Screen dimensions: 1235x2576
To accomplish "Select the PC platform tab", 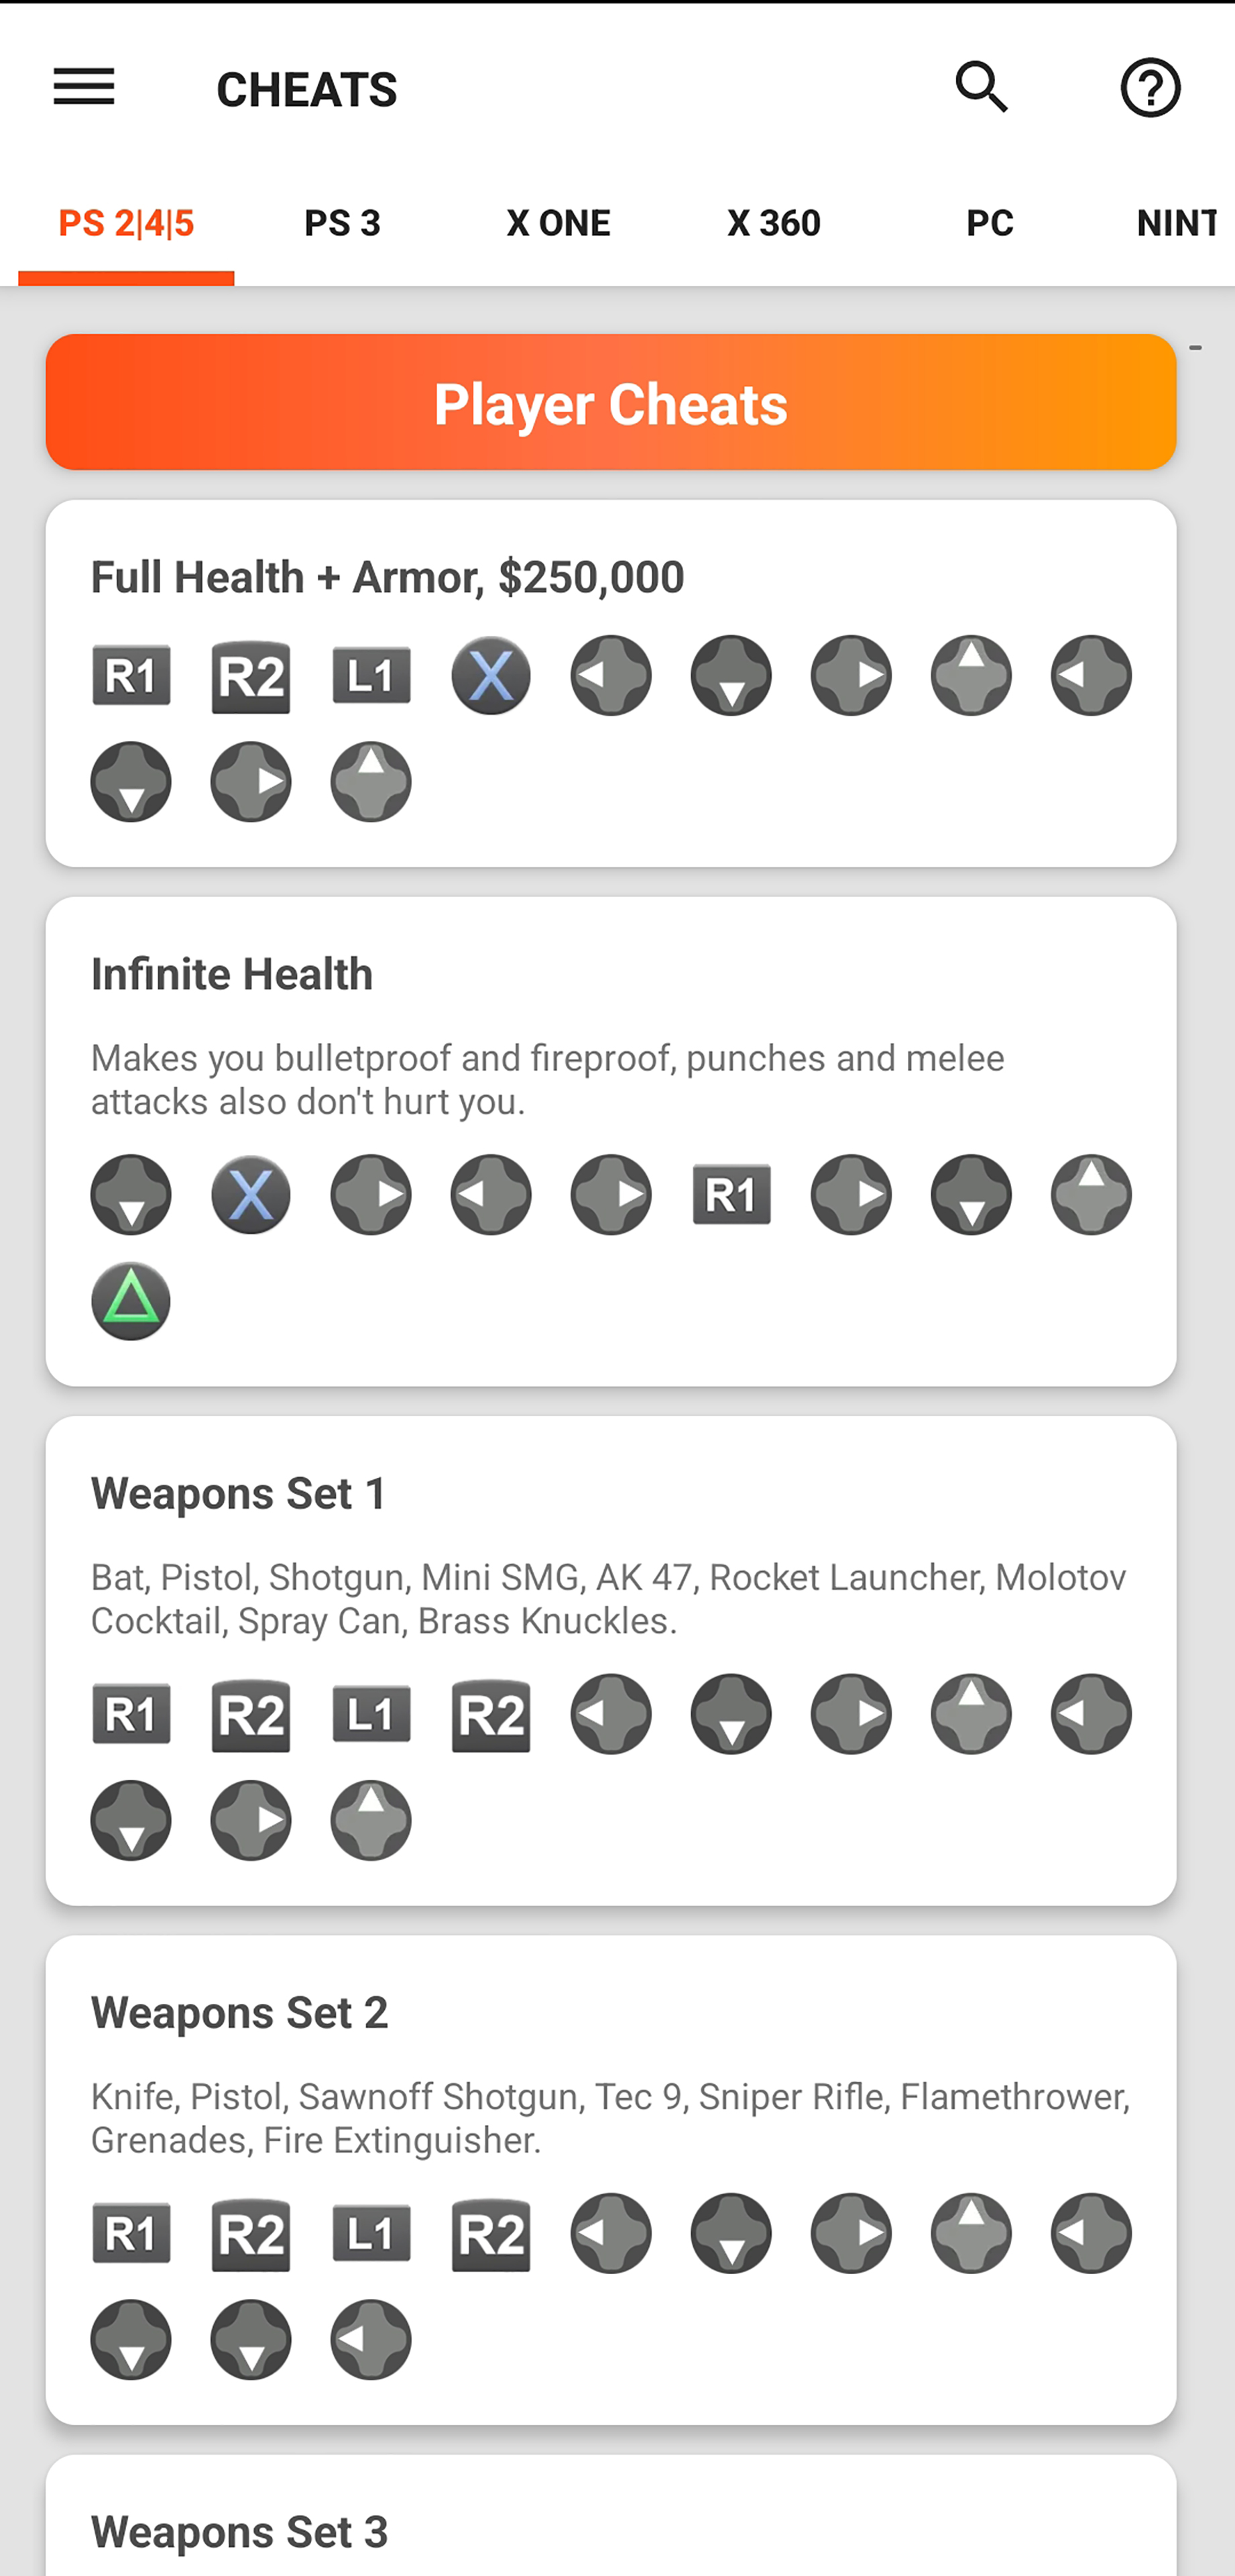I will [990, 223].
